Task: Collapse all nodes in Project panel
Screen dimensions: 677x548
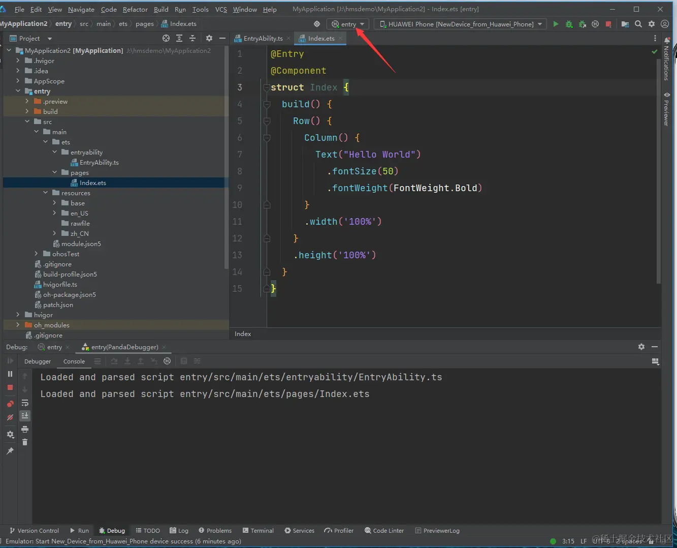Action: (x=192, y=38)
